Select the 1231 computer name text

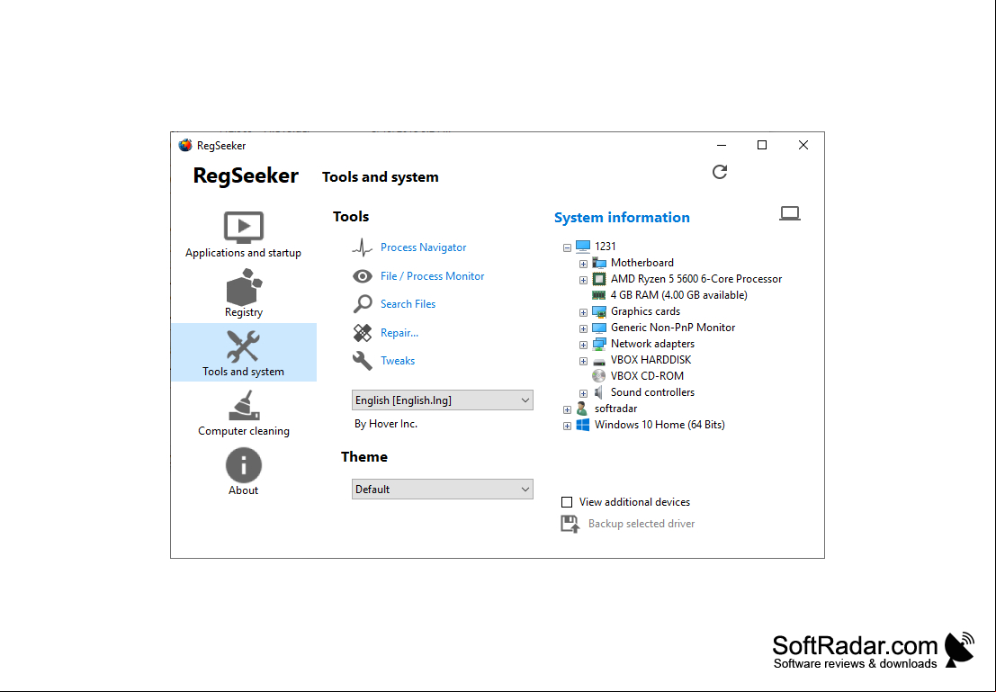click(x=606, y=247)
